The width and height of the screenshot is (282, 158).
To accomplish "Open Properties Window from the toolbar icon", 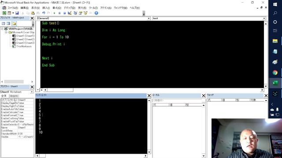I will pyautogui.click(x=80, y=13).
